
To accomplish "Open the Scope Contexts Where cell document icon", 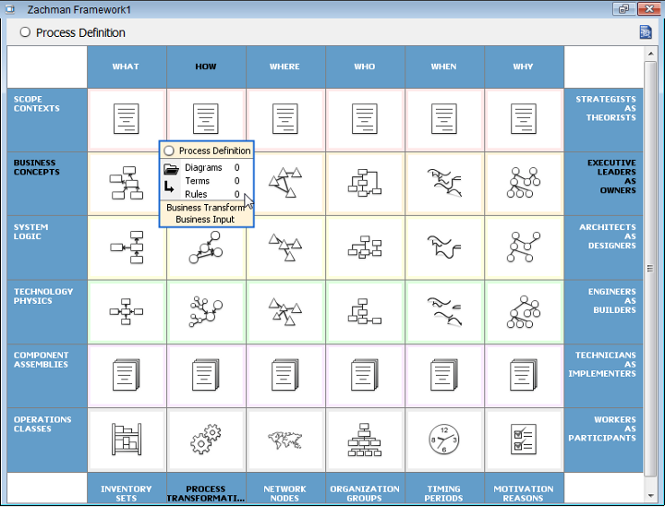I will pyautogui.click(x=285, y=119).
